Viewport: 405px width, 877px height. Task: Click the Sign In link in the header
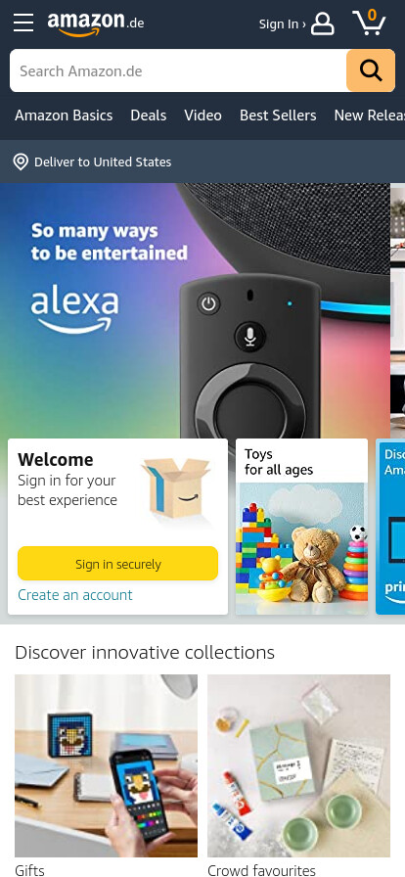[x=282, y=24]
